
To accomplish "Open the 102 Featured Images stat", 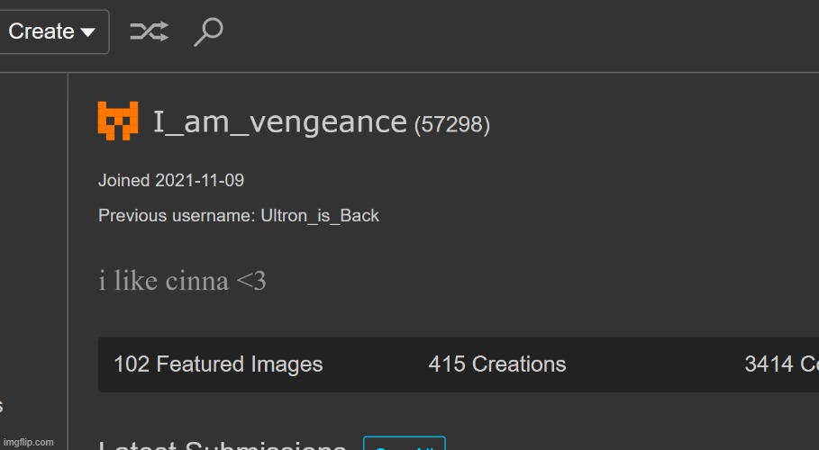I will point(218,364).
